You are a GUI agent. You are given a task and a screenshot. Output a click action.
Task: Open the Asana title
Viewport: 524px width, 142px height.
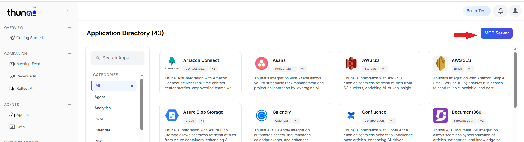[279, 60]
